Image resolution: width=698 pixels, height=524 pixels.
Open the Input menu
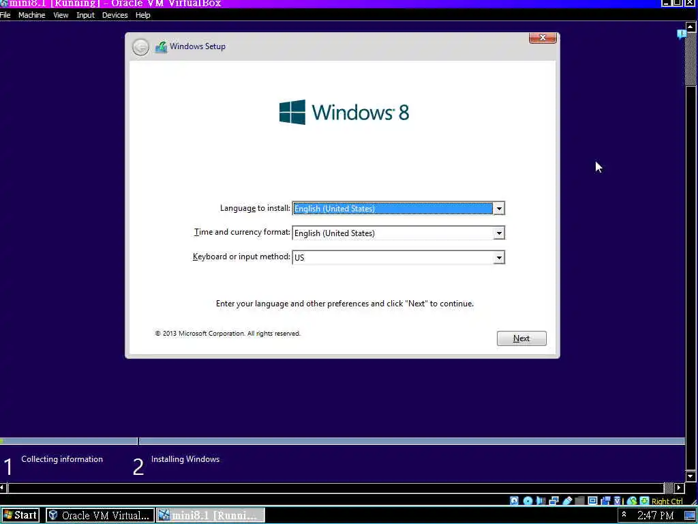[85, 15]
